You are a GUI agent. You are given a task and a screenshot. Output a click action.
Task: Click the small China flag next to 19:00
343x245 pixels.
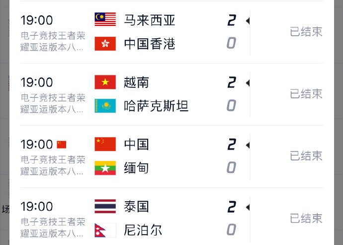pos(61,145)
